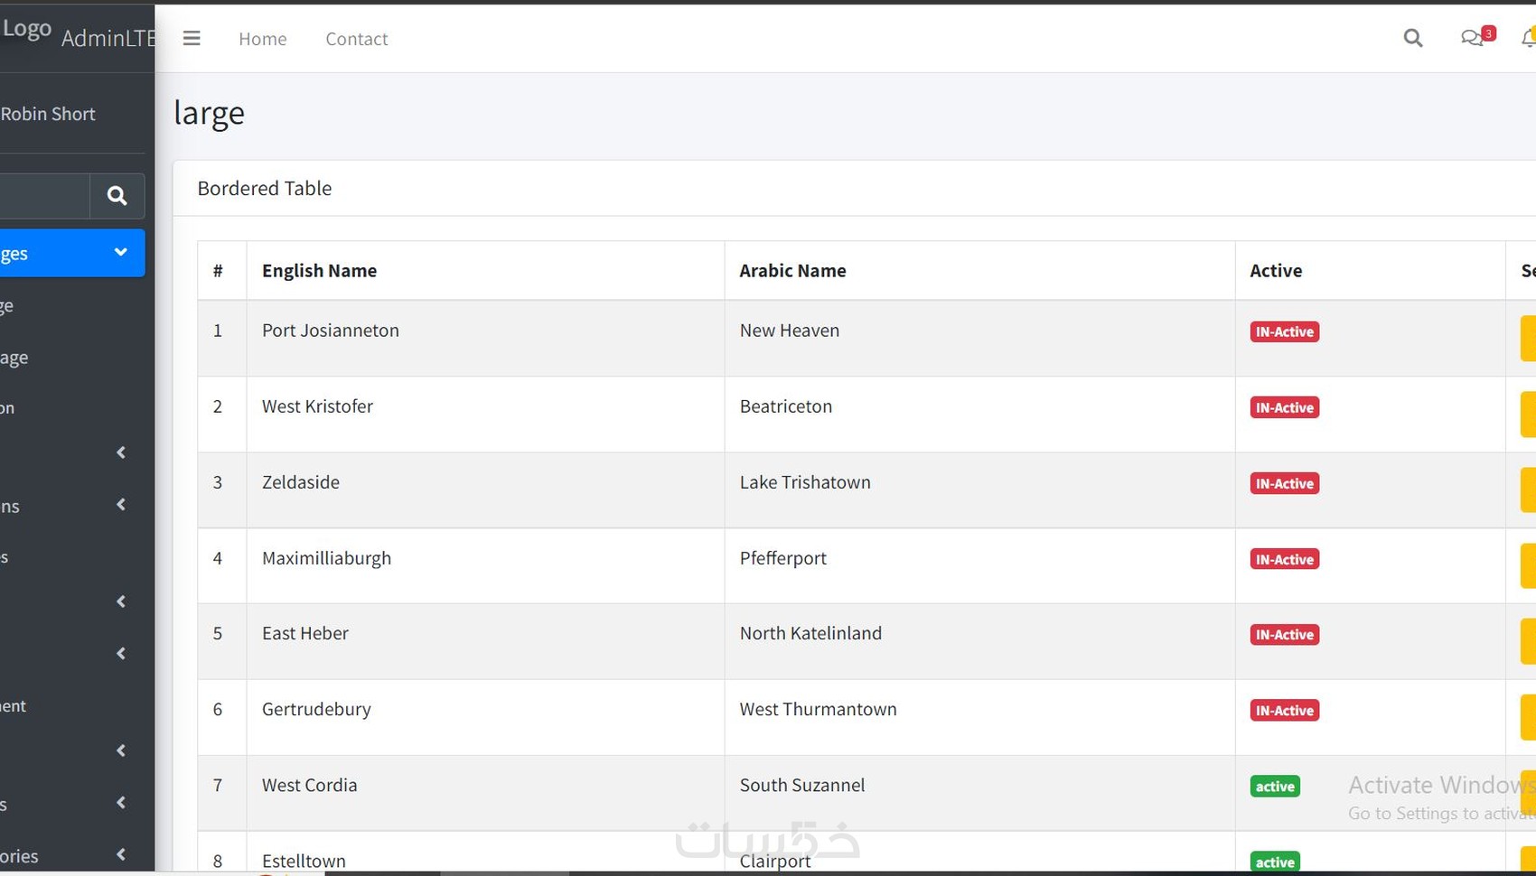The width and height of the screenshot is (1536, 876).
Task: Open the Contact navbar item
Action: click(356, 39)
